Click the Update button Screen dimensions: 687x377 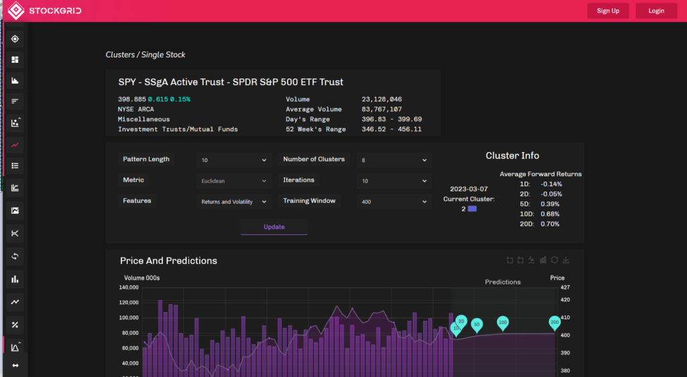274,227
